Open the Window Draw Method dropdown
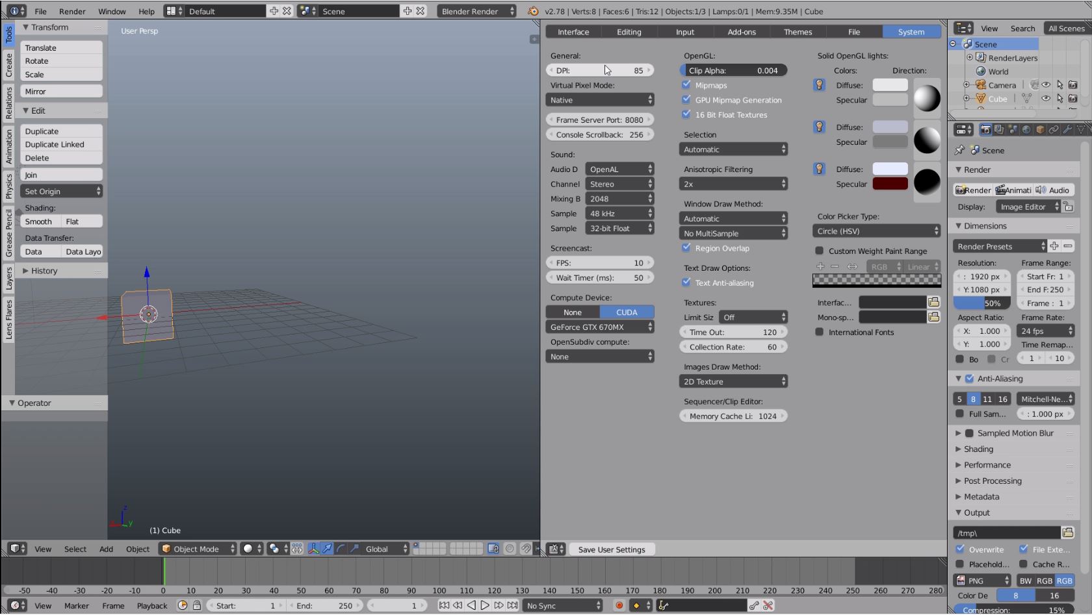The image size is (1092, 615). click(x=733, y=218)
